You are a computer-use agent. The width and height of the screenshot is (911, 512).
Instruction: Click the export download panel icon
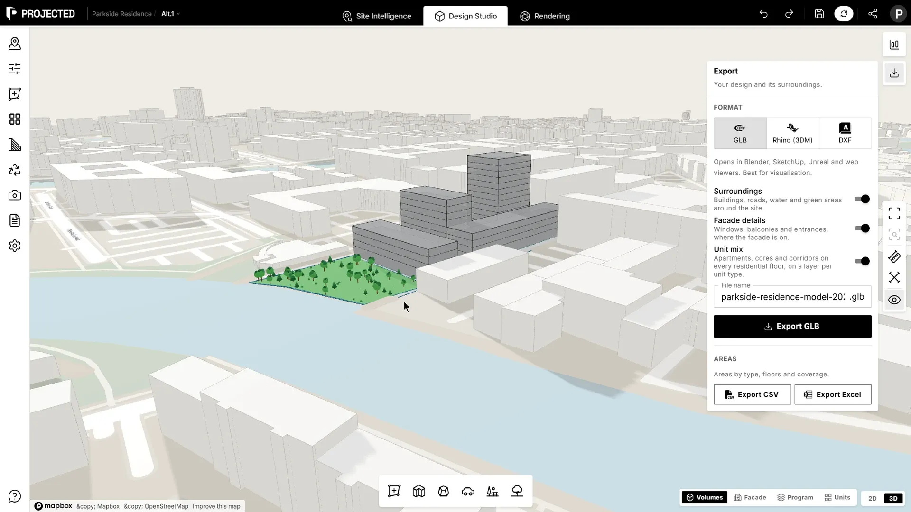(x=894, y=73)
